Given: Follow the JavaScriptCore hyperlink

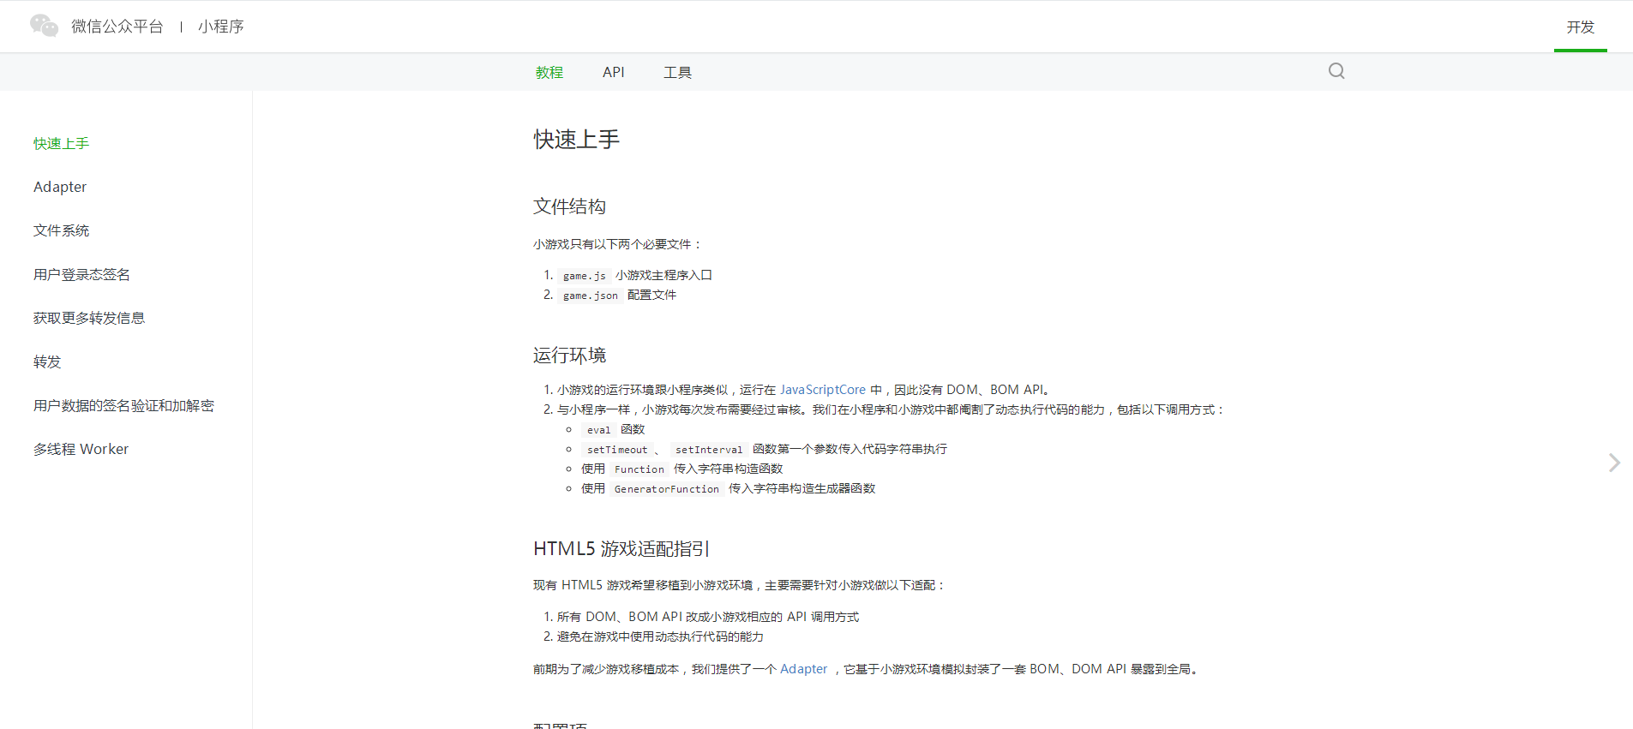Looking at the screenshot, I should point(823,390).
